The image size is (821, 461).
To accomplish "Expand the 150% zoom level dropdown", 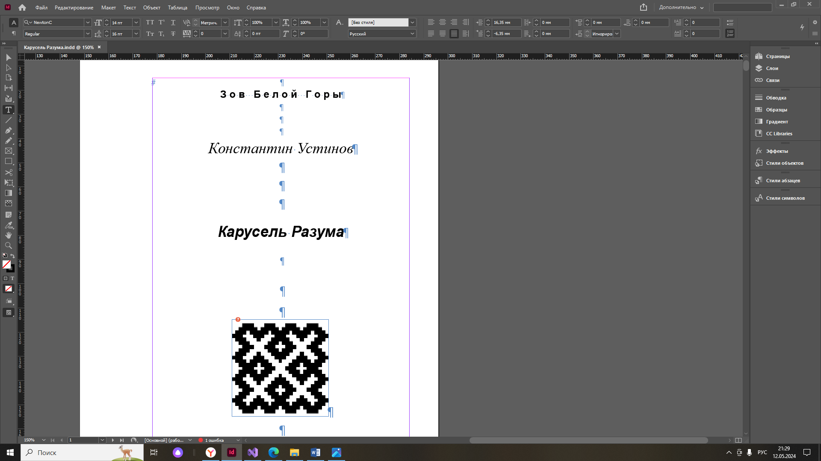I will [44, 440].
